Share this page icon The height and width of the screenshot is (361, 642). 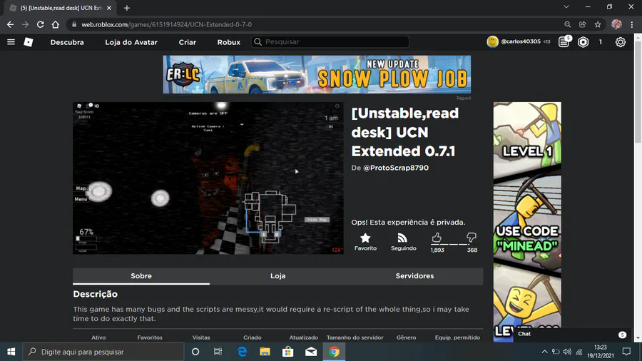coord(583,24)
